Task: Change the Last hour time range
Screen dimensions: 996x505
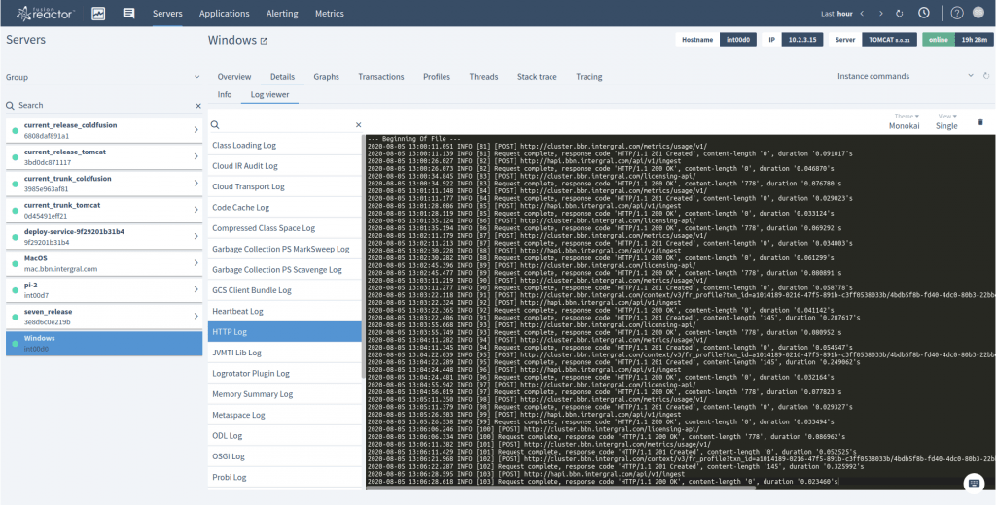Action: click(836, 14)
